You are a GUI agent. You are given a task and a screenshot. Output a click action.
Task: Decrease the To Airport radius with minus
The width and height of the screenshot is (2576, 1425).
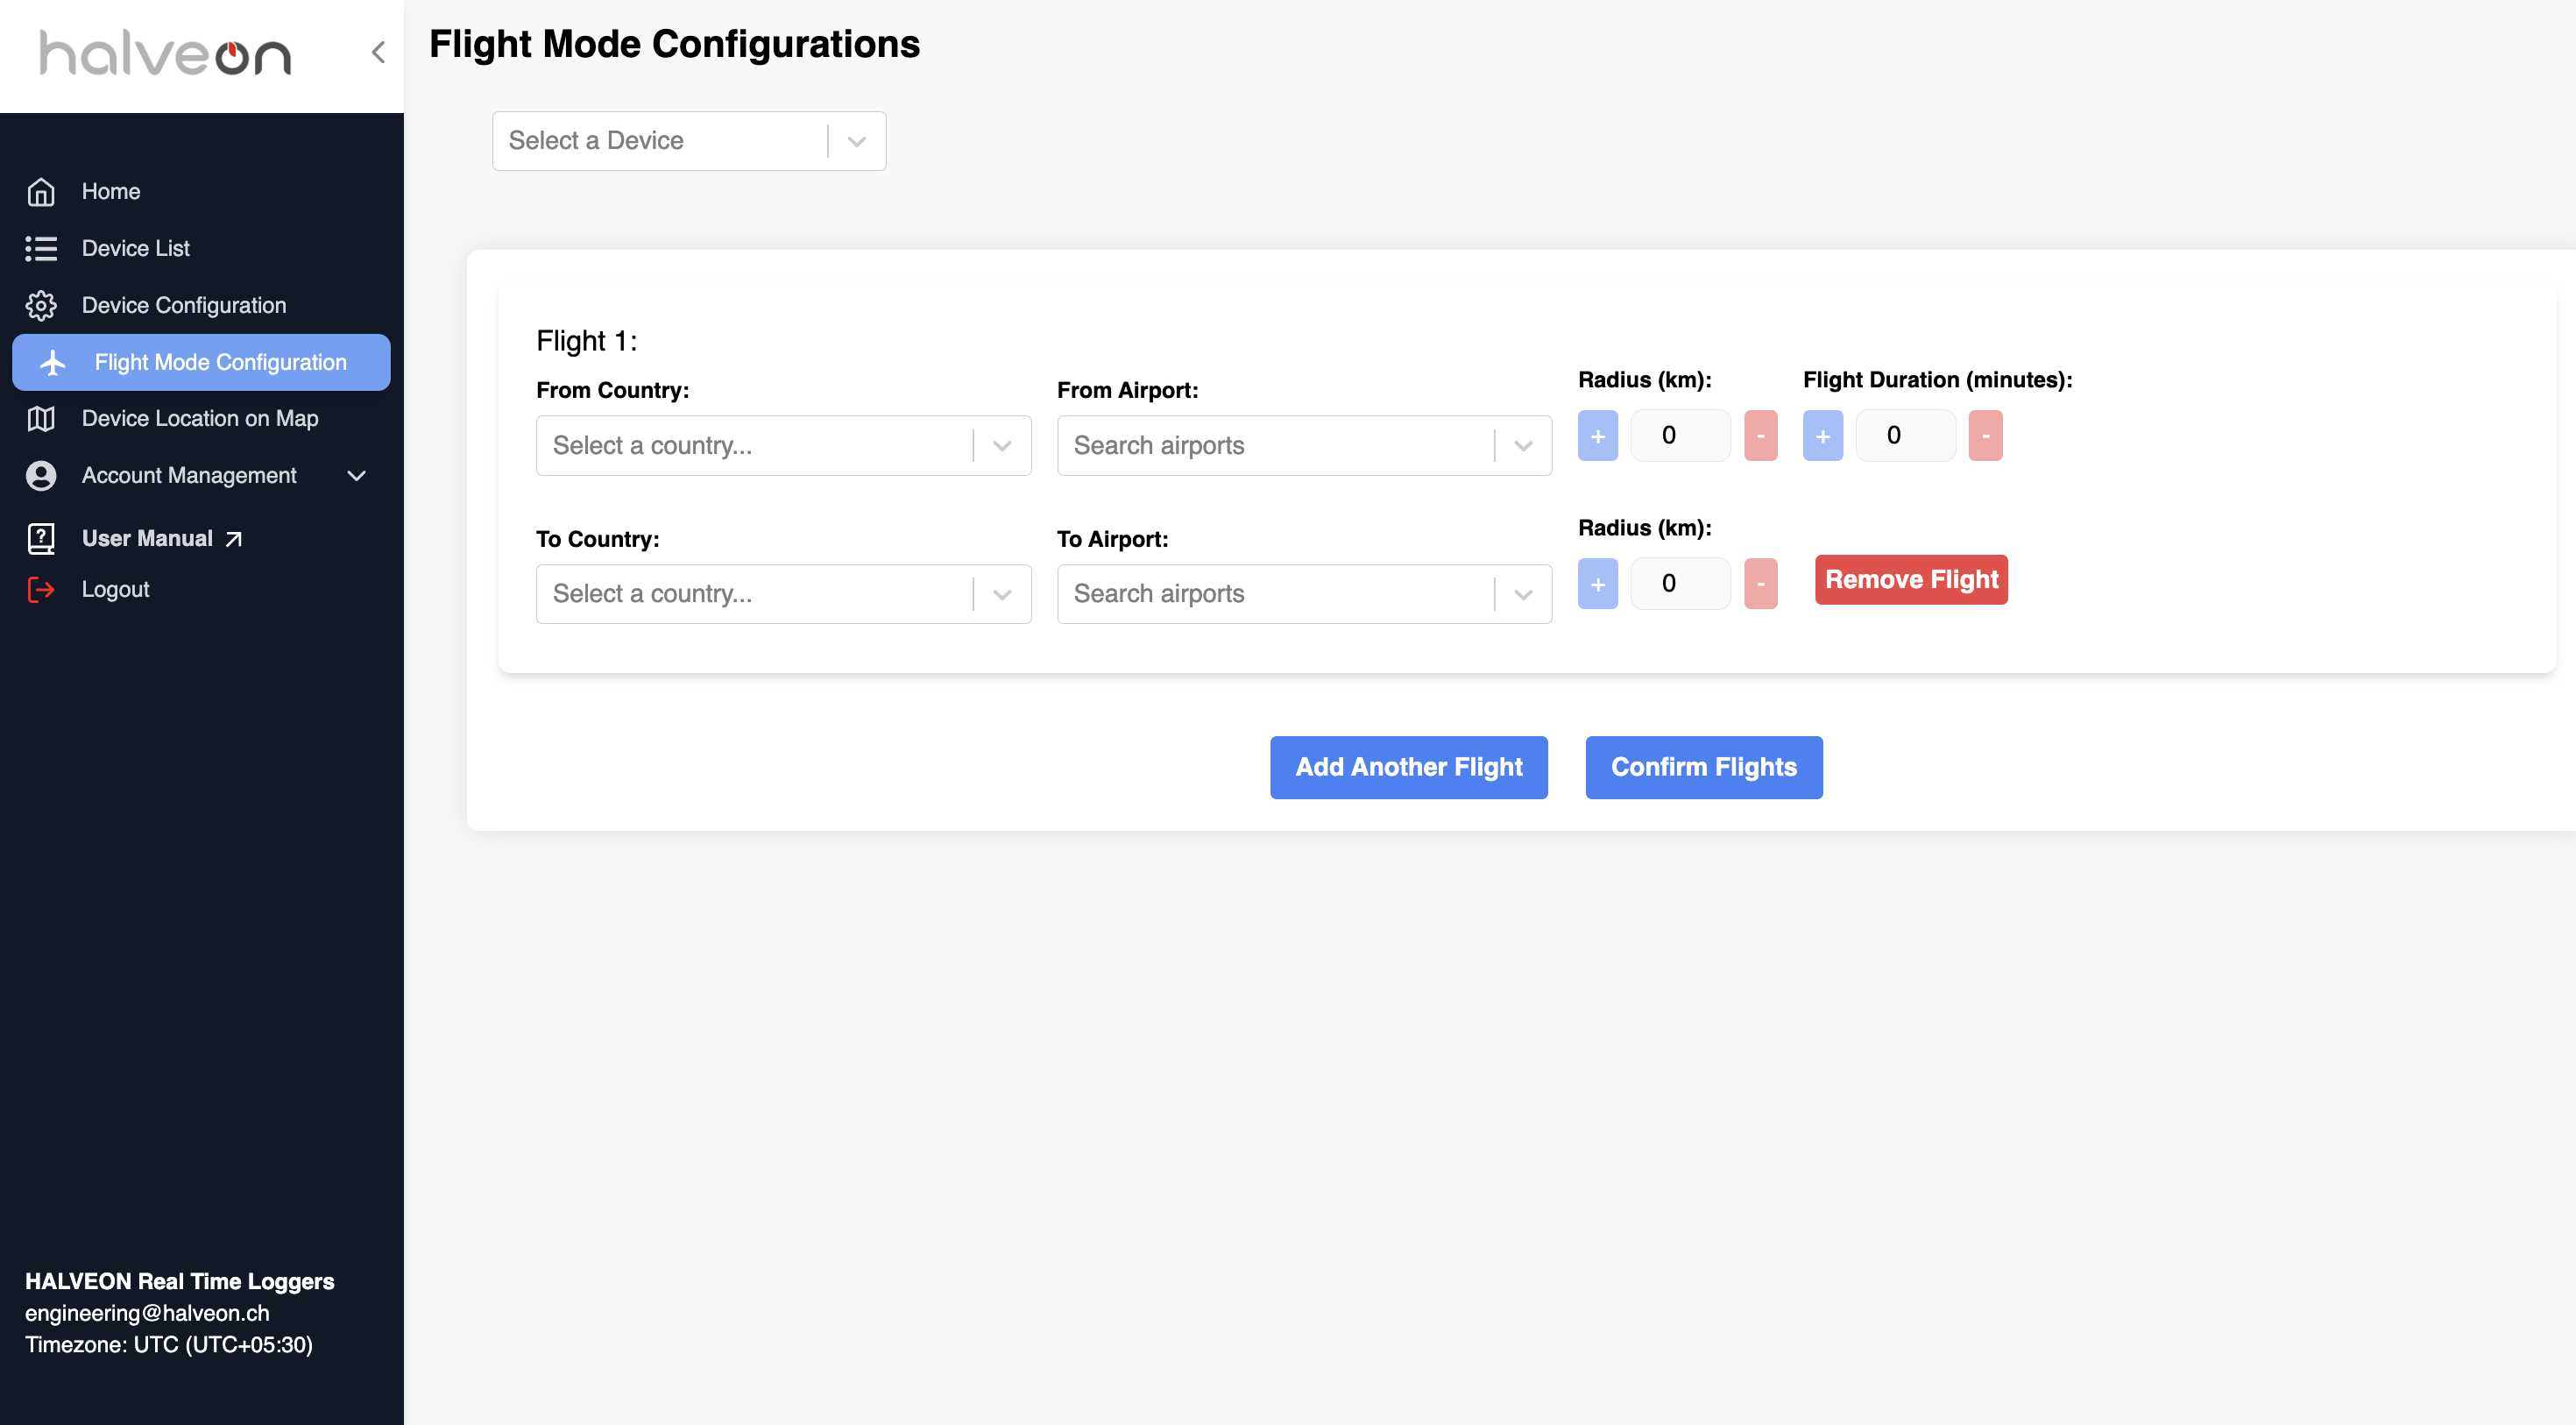[x=1760, y=583]
